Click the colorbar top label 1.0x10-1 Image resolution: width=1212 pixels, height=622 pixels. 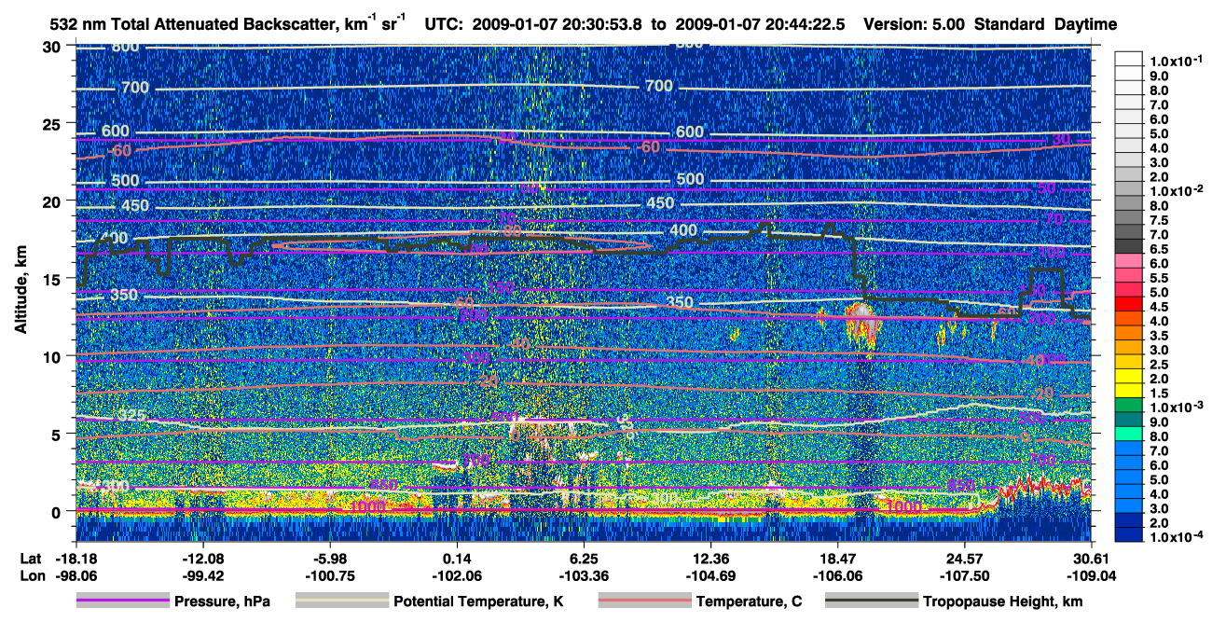1178,61
